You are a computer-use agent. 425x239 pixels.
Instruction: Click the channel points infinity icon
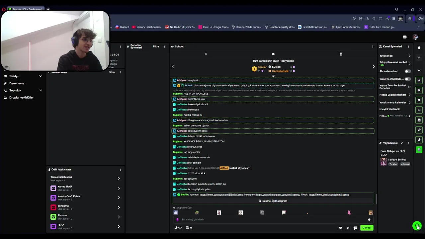[178, 228]
